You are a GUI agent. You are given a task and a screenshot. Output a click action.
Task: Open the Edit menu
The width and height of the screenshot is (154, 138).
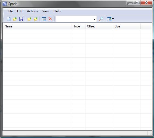20,11
